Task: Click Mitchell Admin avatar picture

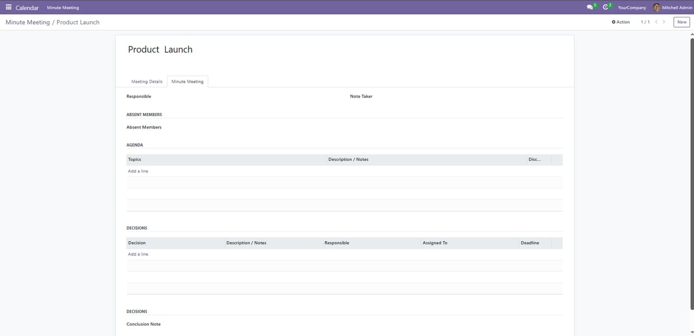Action: 656,7
